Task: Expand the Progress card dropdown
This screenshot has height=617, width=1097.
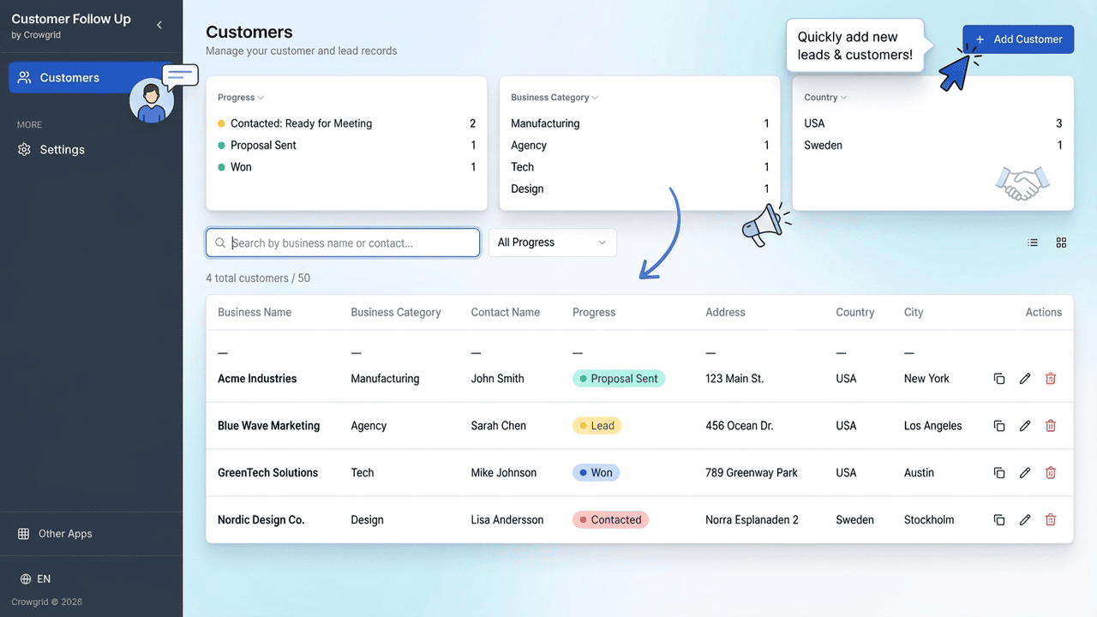Action: point(241,98)
